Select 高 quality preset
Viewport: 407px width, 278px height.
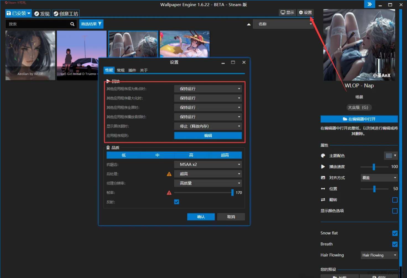point(191,155)
